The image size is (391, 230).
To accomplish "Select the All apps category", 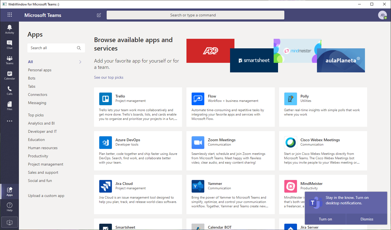I will [30, 62].
